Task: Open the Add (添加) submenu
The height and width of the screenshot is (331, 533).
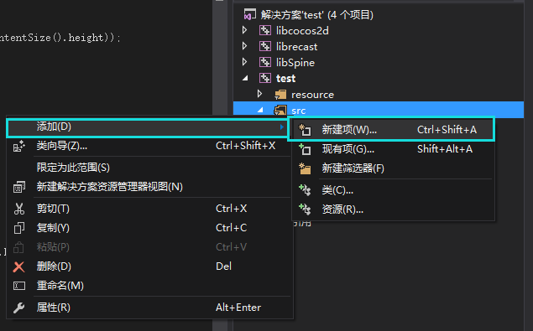Action: (147, 127)
